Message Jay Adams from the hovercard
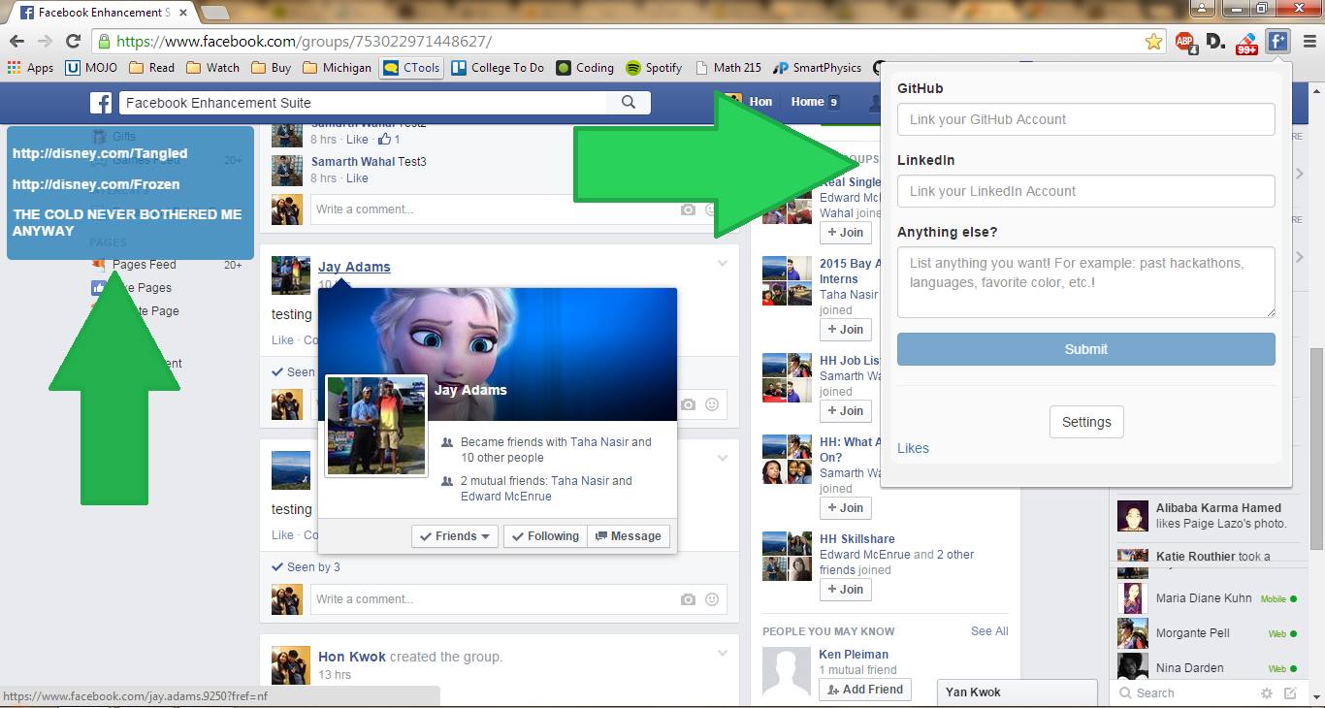The height and width of the screenshot is (708, 1325). 628,536
